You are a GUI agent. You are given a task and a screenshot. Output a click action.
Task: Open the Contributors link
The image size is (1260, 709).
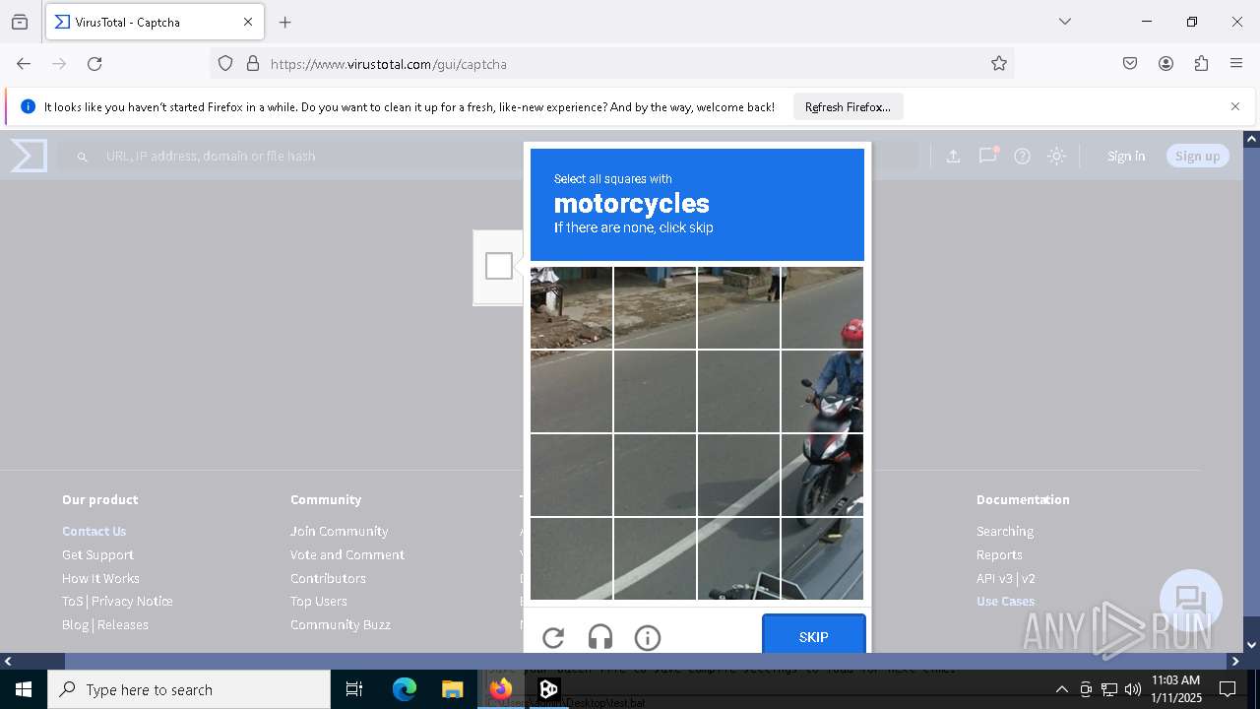coord(328,578)
